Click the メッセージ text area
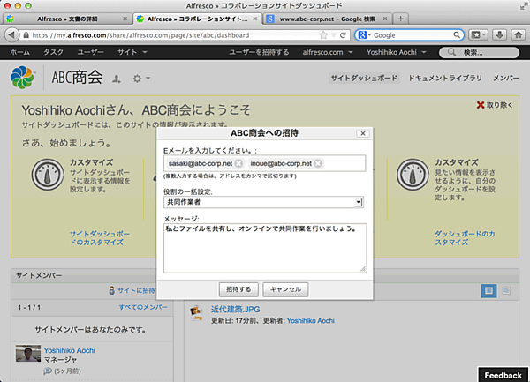 (x=264, y=247)
